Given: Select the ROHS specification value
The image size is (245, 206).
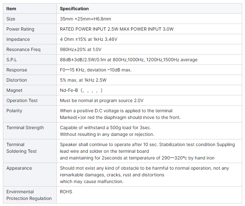Looking at the screenshot, I should click(x=66, y=192).
